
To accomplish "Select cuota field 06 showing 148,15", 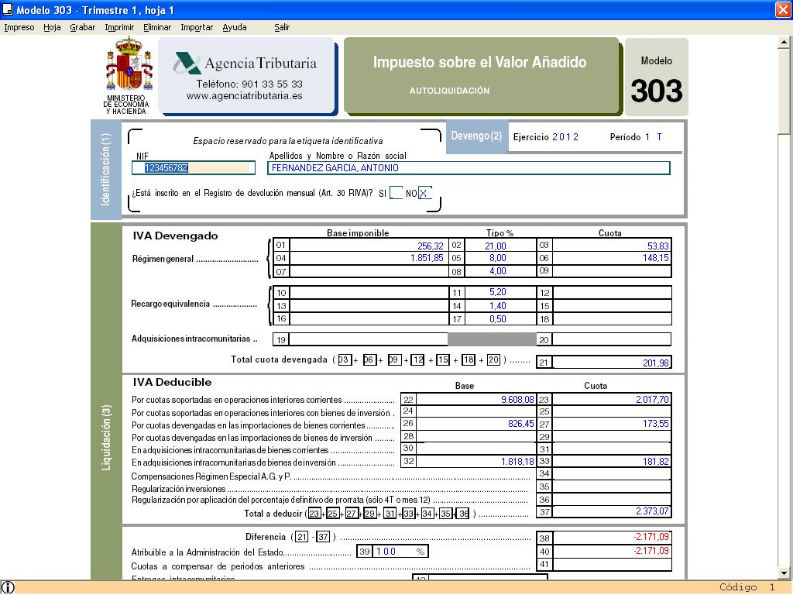I will [x=612, y=258].
